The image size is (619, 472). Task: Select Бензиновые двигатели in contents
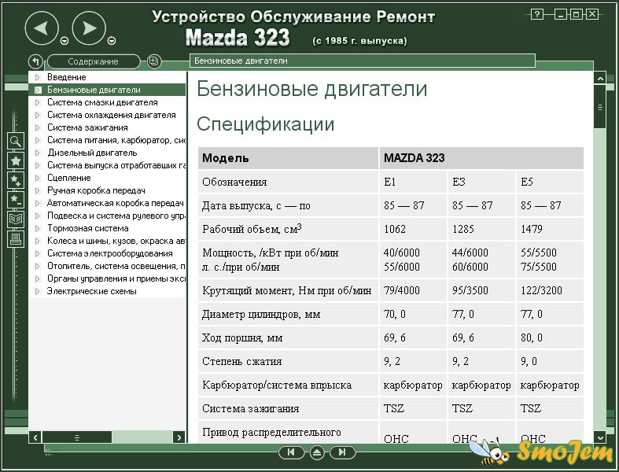click(x=94, y=90)
